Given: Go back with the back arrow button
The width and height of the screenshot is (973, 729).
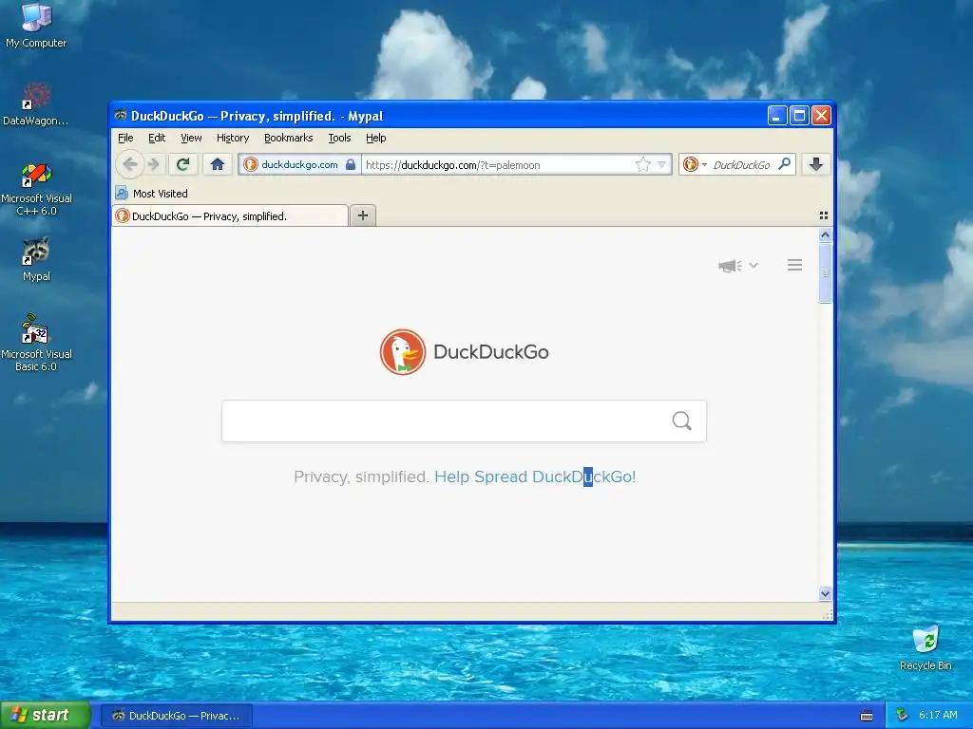Looking at the screenshot, I should coord(129,164).
